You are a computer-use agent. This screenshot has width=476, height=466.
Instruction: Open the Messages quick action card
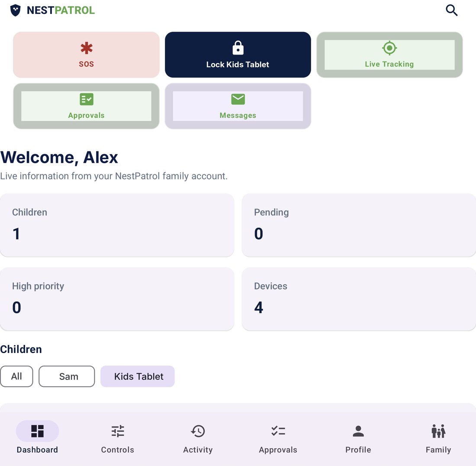238,106
